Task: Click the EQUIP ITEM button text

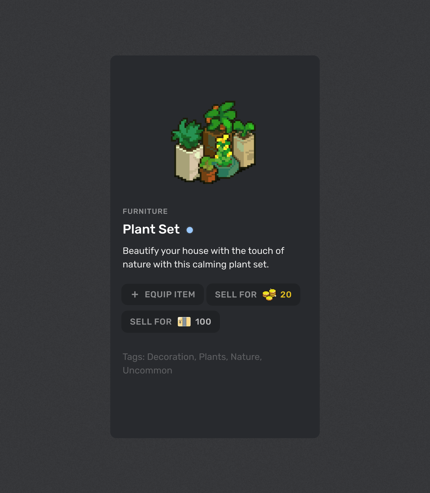Action: (x=170, y=295)
